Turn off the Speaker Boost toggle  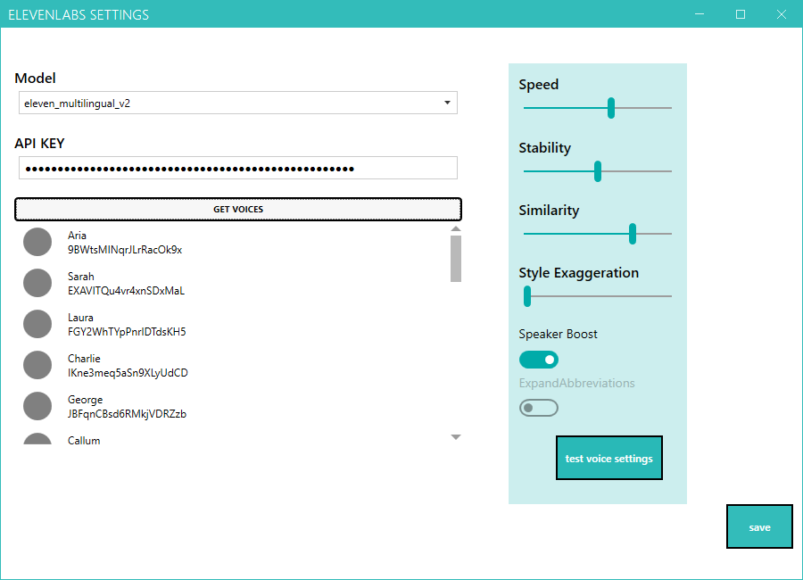tap(539, 360)
